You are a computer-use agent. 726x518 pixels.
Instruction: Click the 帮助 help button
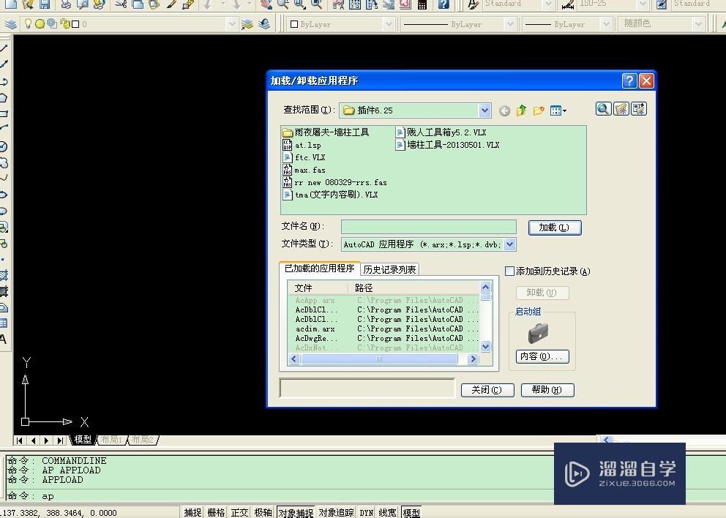point(547,389)
